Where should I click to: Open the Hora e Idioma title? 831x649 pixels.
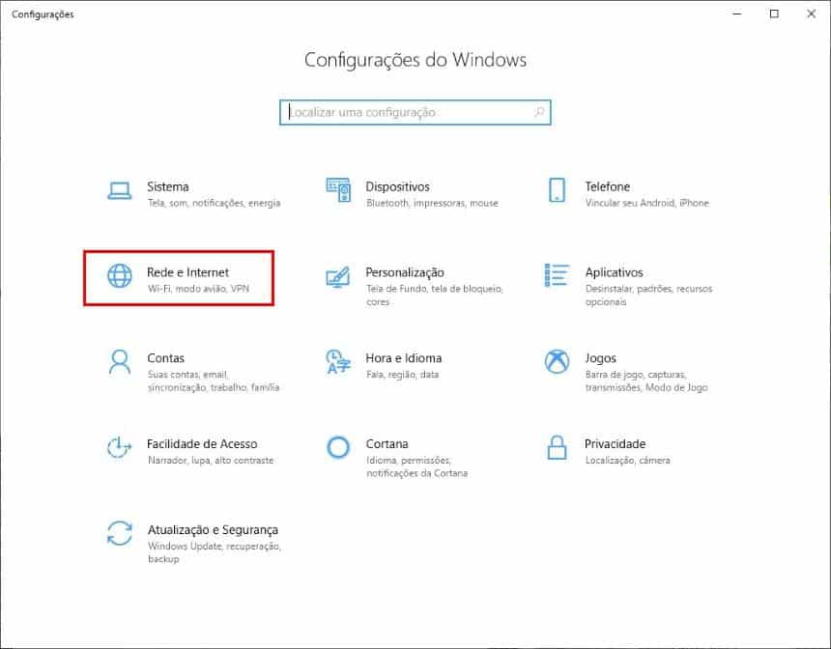pyautogui.click(x=403, y=358)
